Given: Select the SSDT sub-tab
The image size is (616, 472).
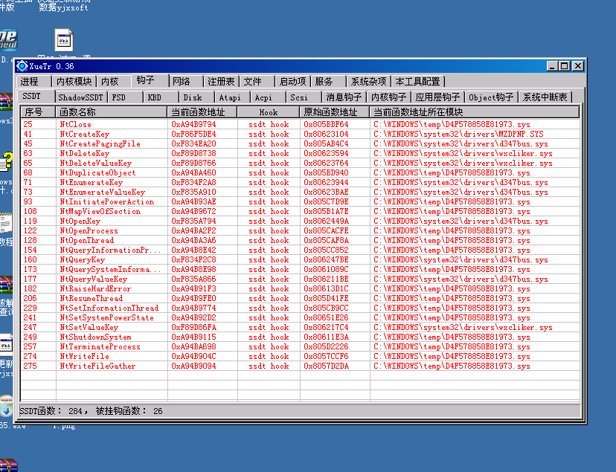Looking at the screenshot, I should 36,97.
